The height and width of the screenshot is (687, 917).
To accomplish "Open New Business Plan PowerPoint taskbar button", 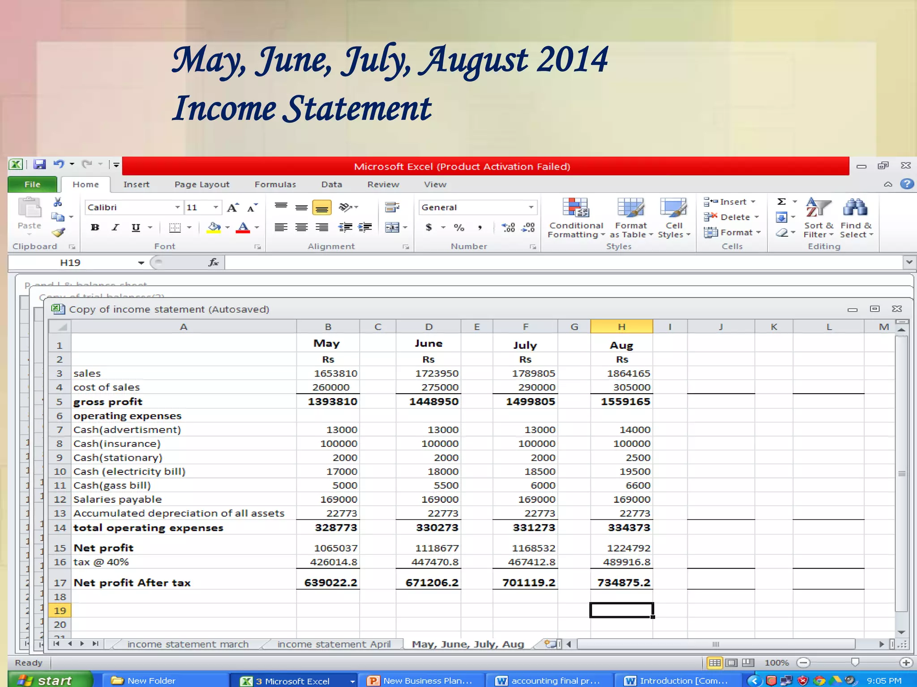I will 422,680.
